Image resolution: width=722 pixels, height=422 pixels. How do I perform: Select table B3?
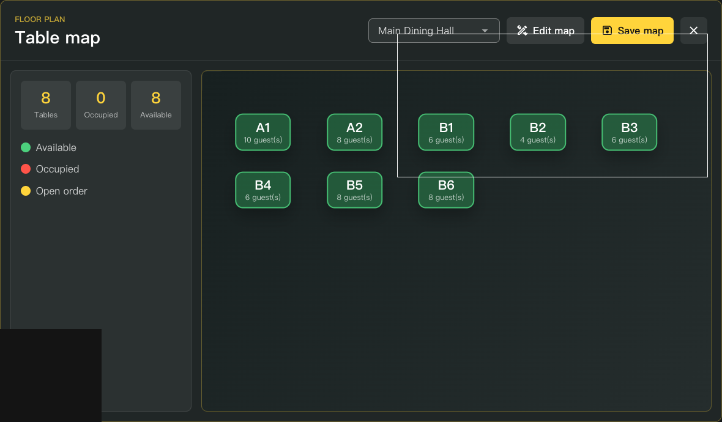tap(630, 132)
